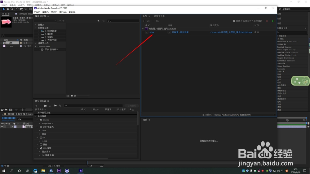Viewport: 310px width, 174px height.
Task: Open the Media Encoder 窗口(W) menu
Action: pyautogui.click(x=63, y=12)
